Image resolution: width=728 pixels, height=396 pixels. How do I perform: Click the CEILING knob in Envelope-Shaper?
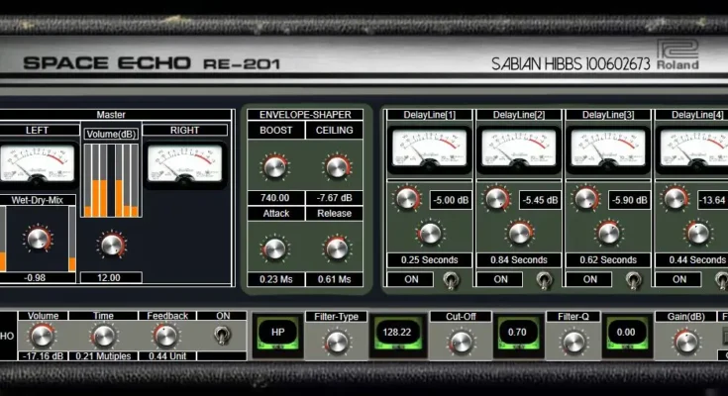coord(336,165)
